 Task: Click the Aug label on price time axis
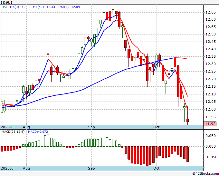click(26, 127)
